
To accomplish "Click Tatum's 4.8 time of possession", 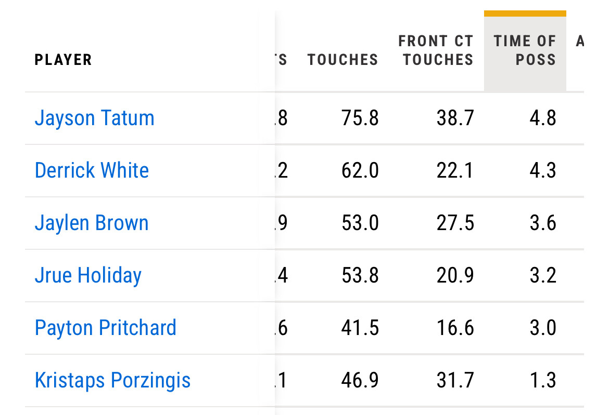I will pyautogui.click(x=543, y=118).
